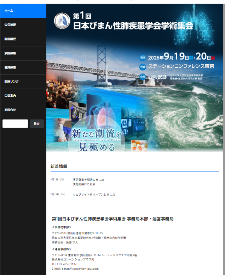Click the 会場 venue badge icon

pyautogui.click(x=143, y=67)
